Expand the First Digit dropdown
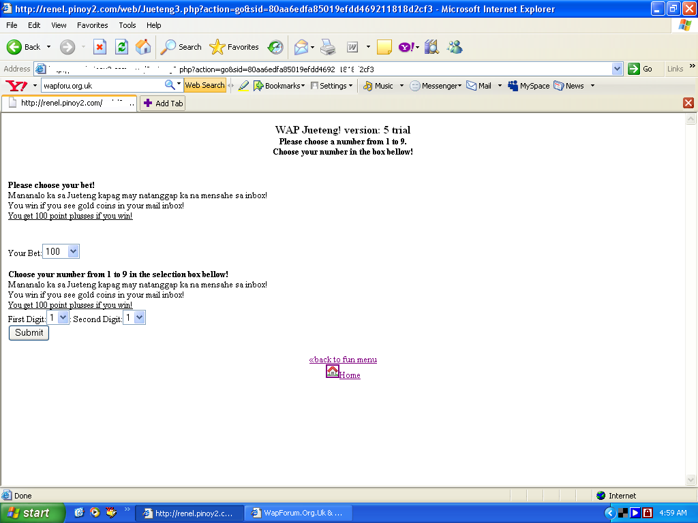This screenshot has width=698, height=523. (x=59, y=318)
